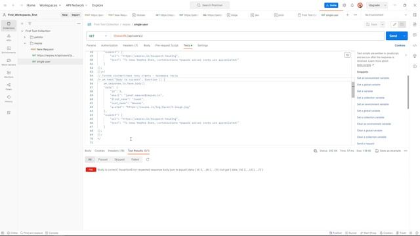Click comment mode icon beside pencil

(402, 24)
